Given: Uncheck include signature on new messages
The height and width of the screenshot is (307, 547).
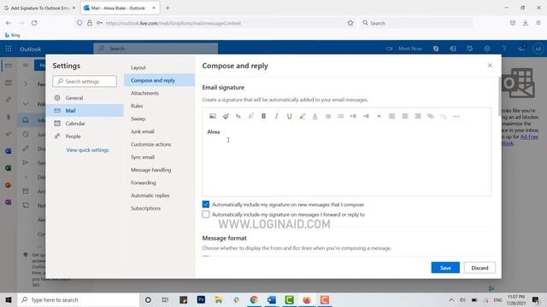Looking at the screenshot, I should point(206,205).
